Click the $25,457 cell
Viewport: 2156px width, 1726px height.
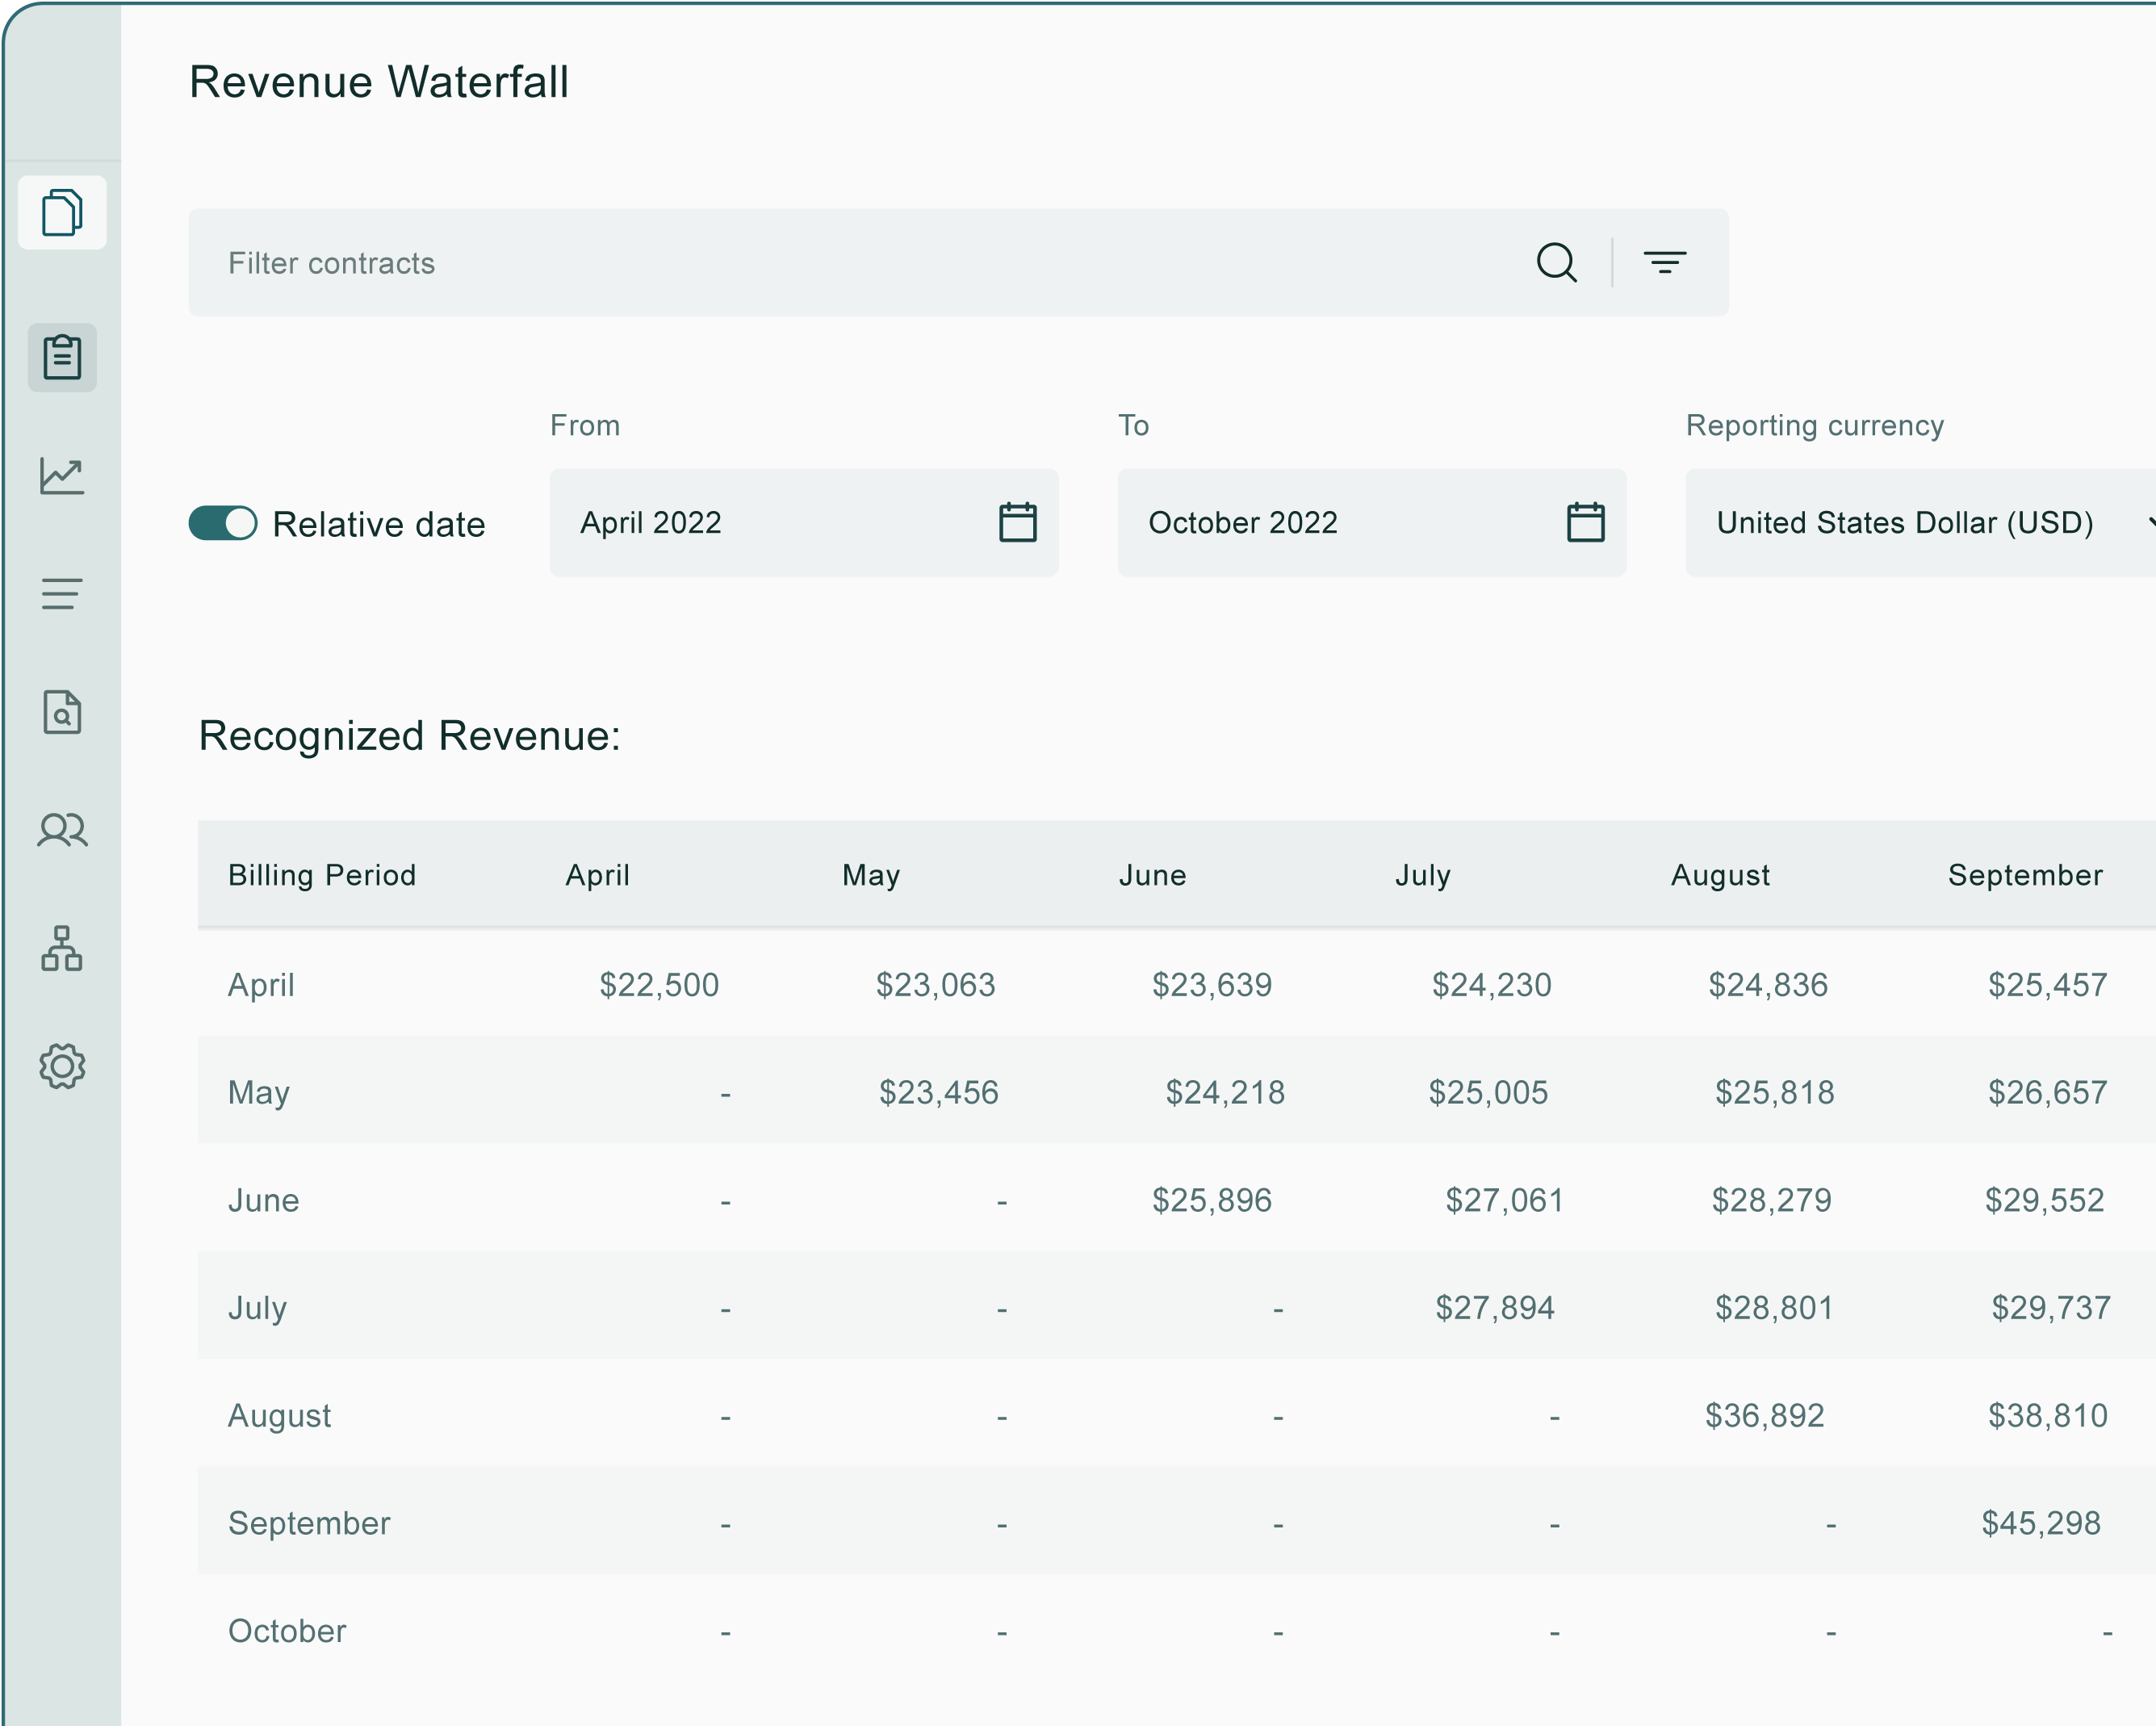2048,985
